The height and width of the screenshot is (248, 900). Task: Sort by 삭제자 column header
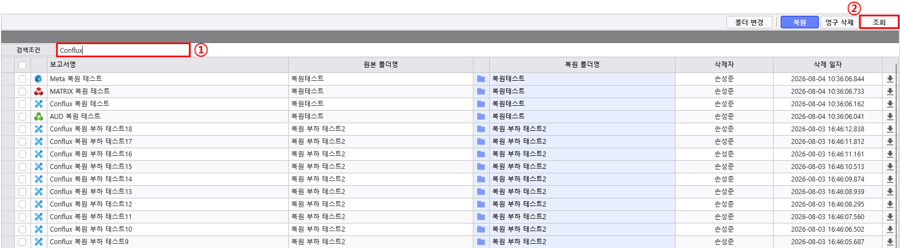(x=724, y=65)
